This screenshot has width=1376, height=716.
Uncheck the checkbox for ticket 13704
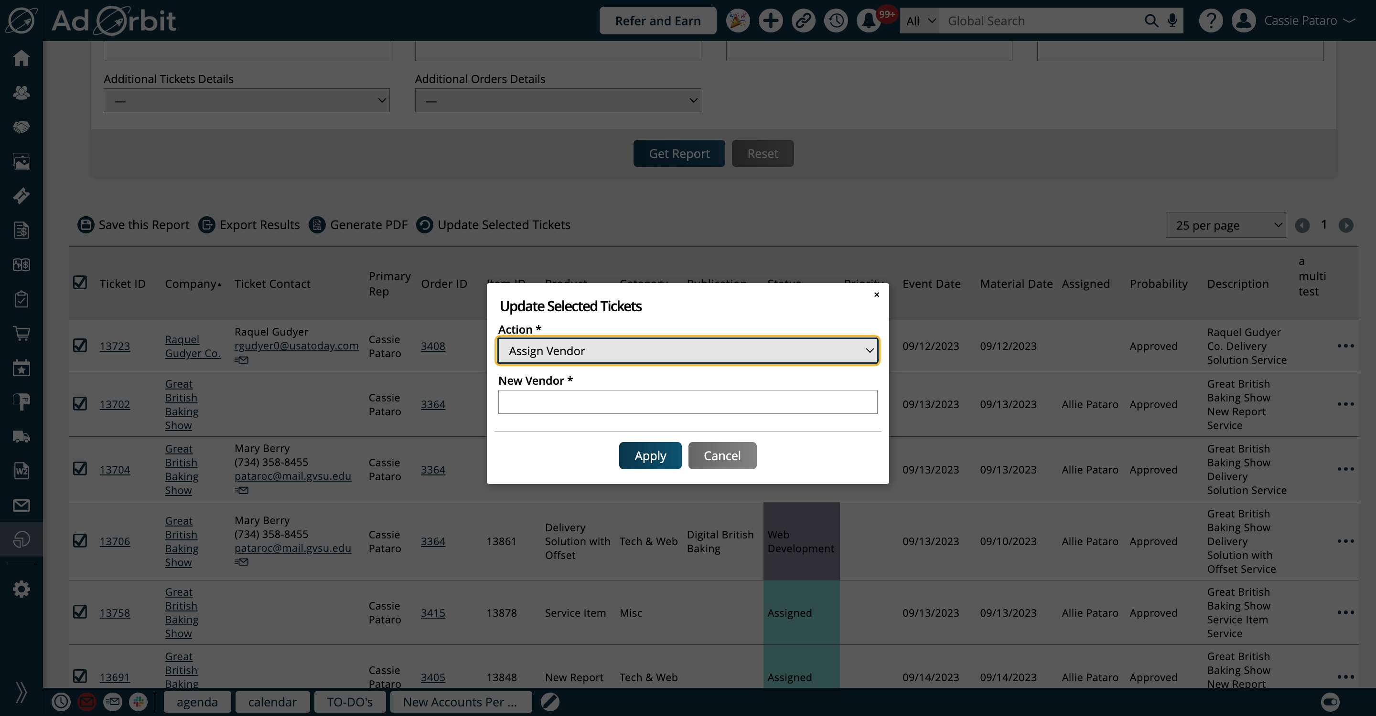click(x=80, y=468)
